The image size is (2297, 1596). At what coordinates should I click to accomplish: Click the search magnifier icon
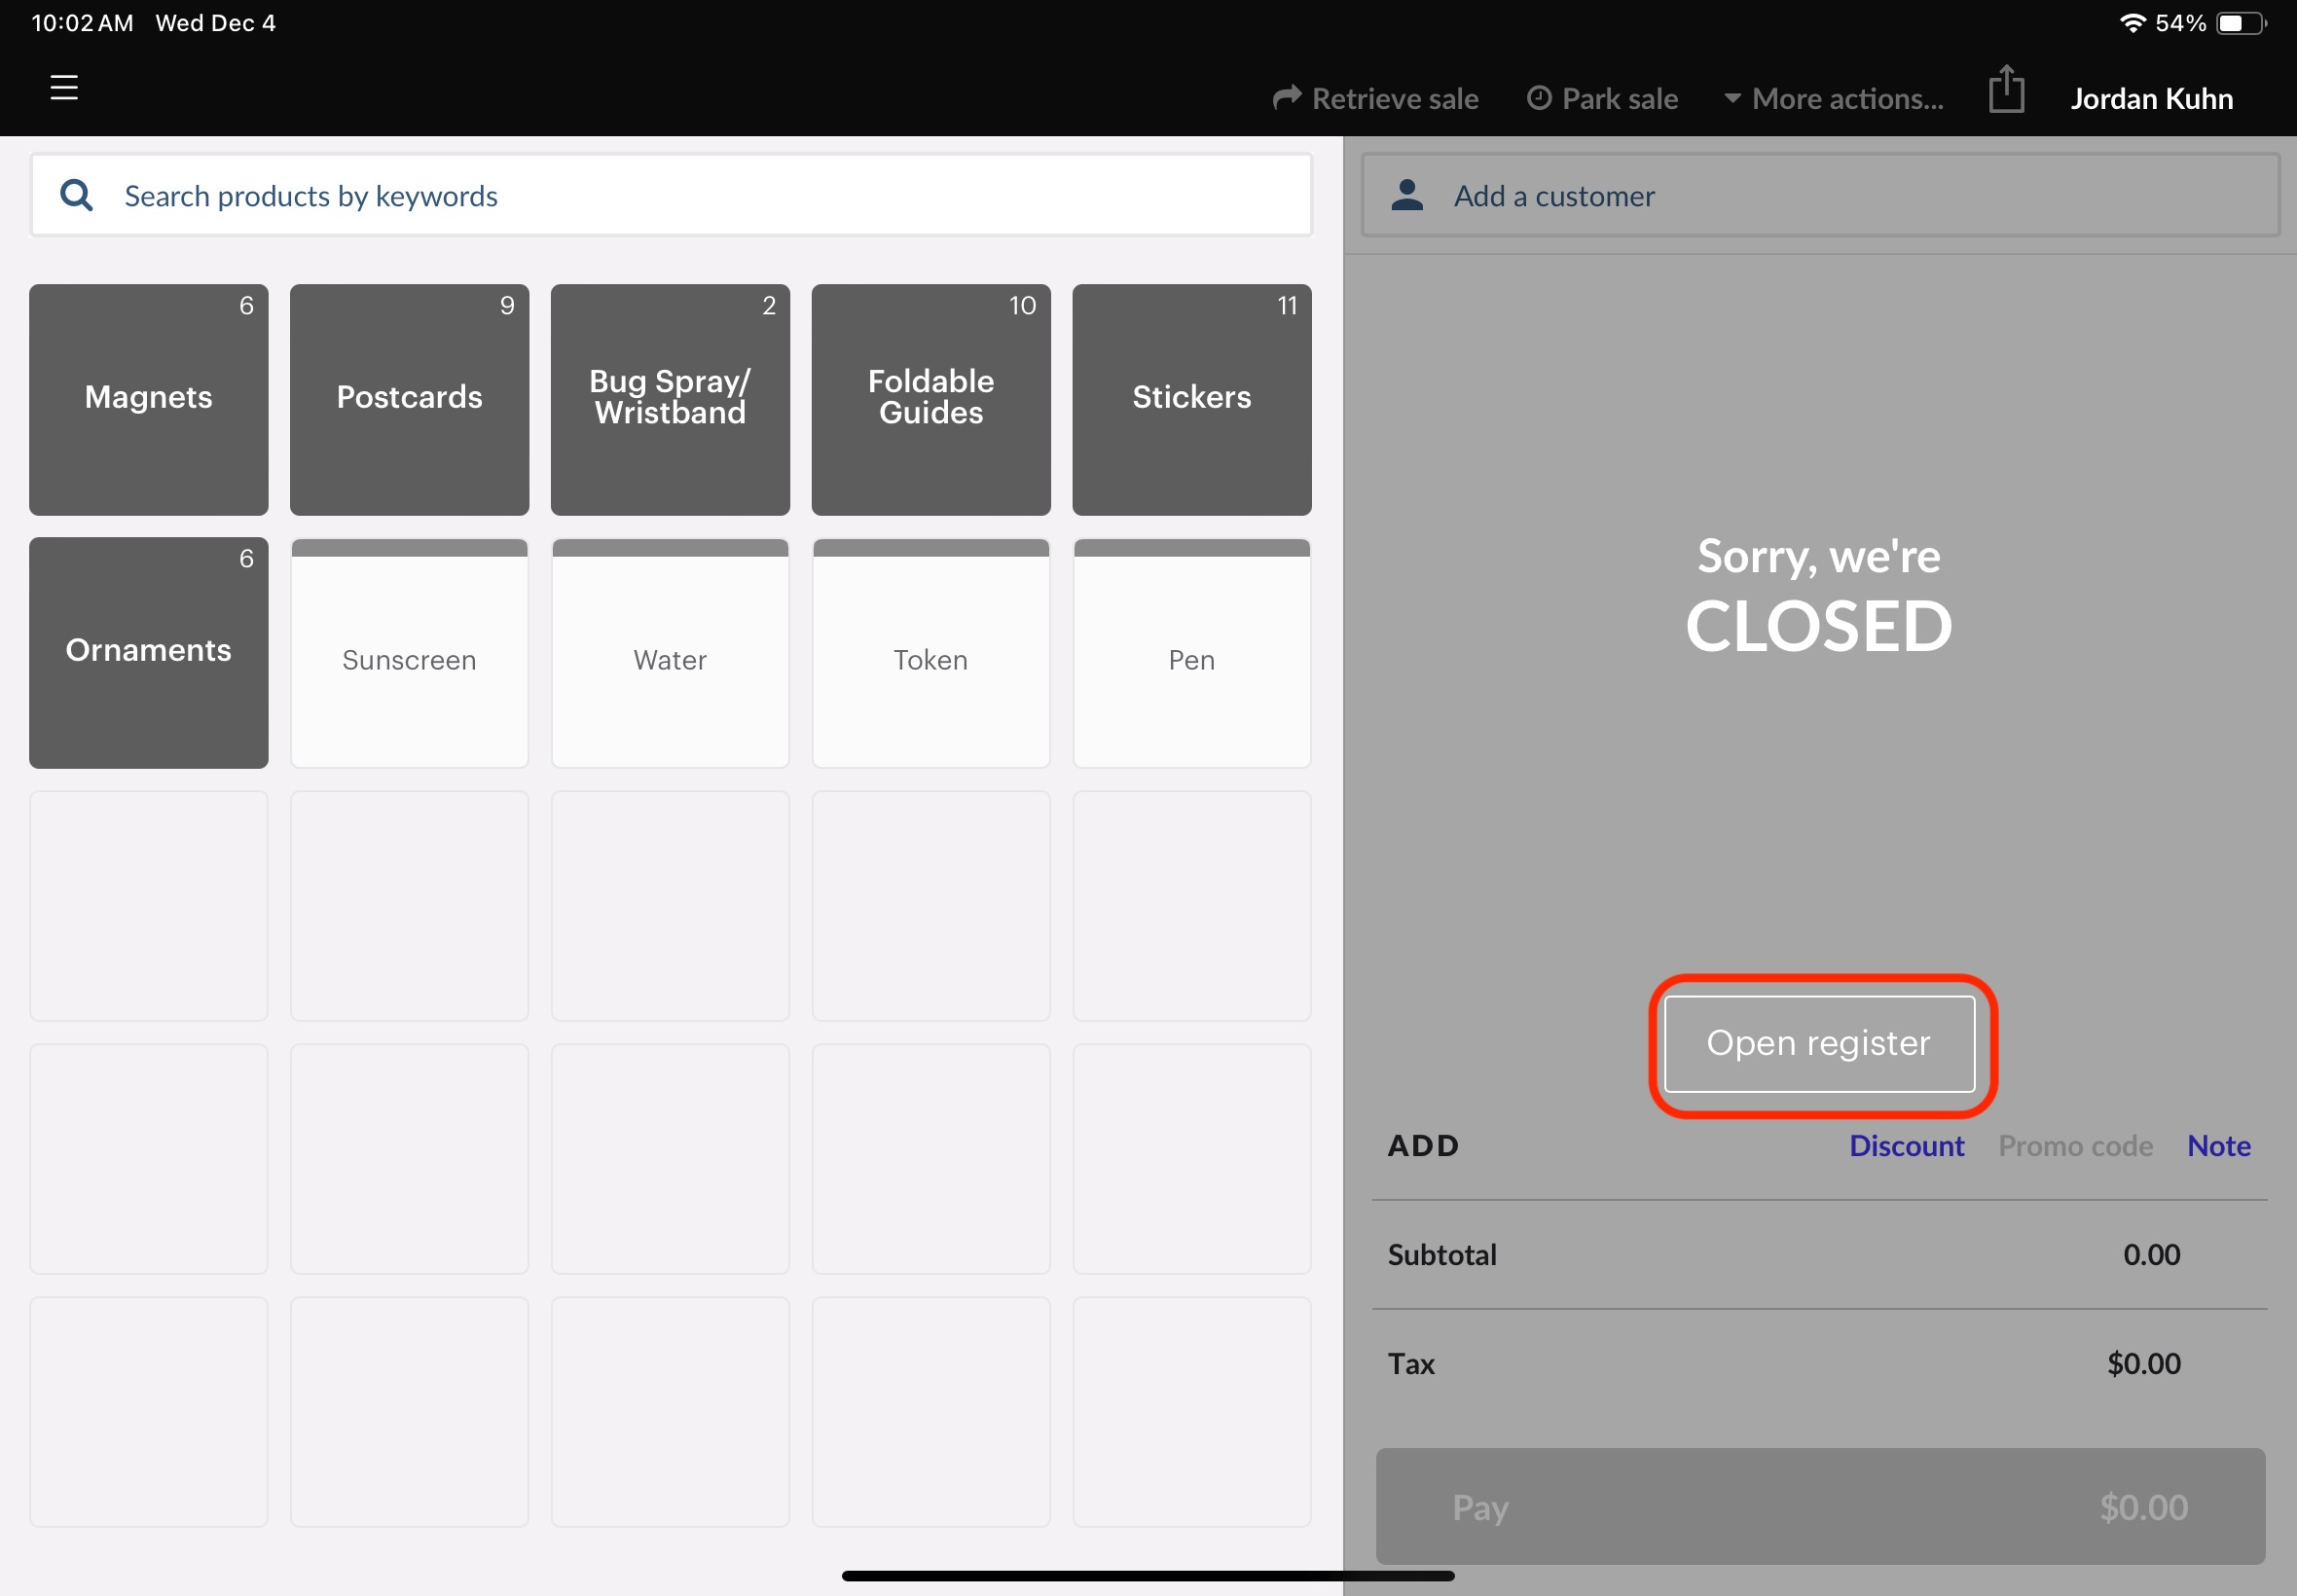coord(77,195)
